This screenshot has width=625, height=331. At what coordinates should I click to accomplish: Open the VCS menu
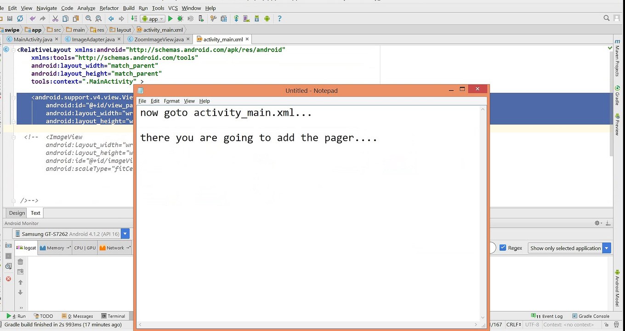point(173,8)
